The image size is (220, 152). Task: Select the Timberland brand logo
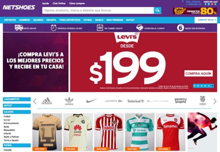[x=136, y=101]
